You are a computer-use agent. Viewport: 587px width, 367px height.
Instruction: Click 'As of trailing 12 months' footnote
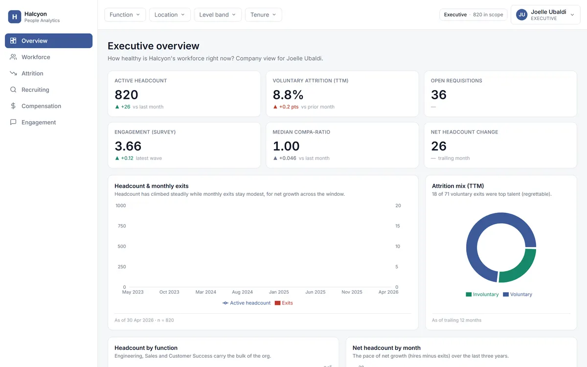pos(456,320)
